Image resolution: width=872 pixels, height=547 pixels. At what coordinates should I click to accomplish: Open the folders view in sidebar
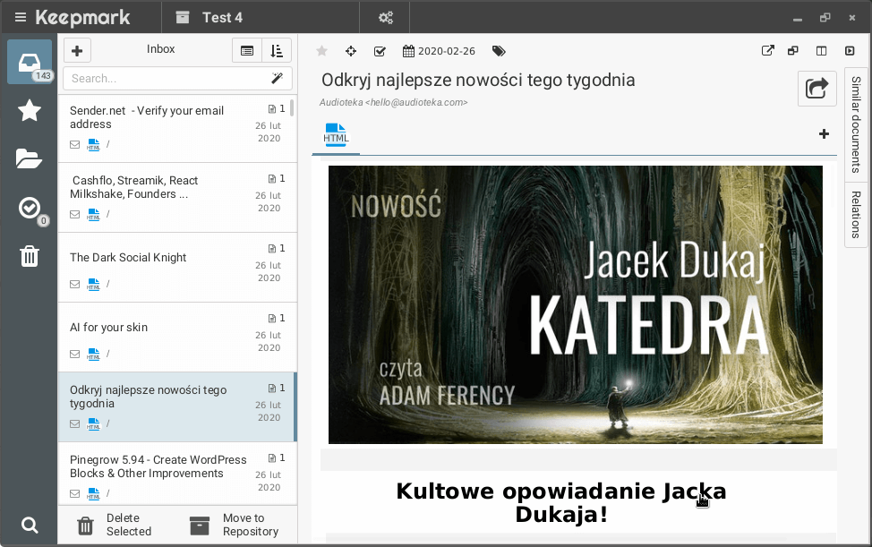pos(30,159)
